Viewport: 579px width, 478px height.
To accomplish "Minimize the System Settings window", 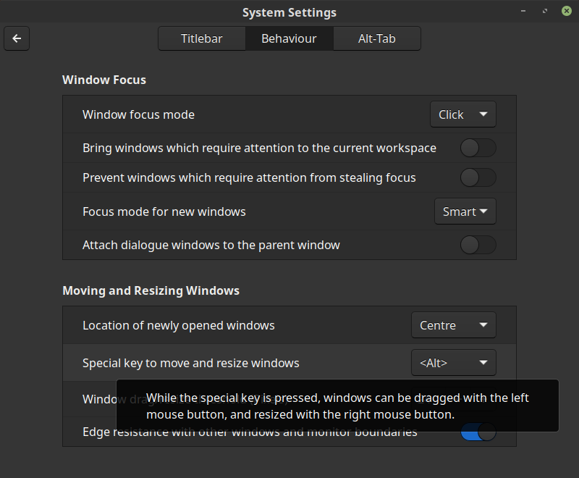I will click(523, 11).
